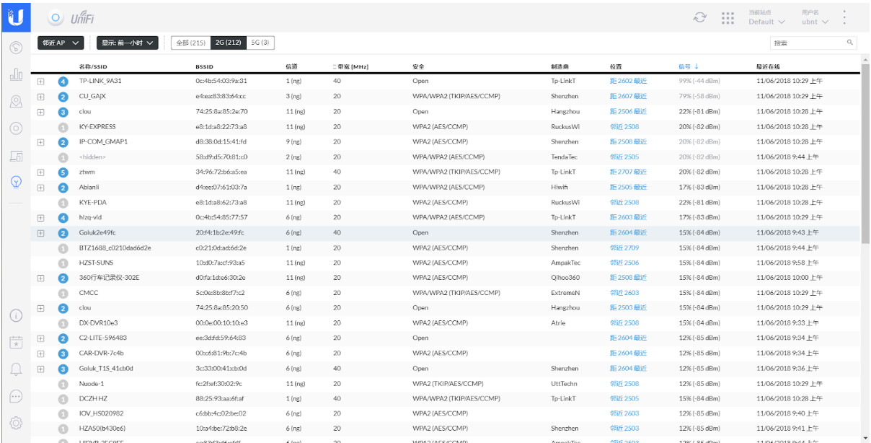Expand the C2-LITE-596483 row
The width and height of the screenshot is (871, 443).
point(41,338)
